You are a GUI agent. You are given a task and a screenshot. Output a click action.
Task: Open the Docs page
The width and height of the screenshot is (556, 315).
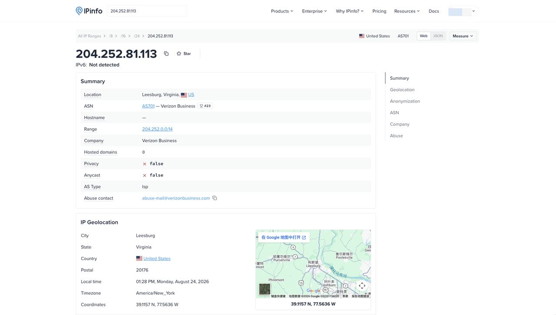434,11
